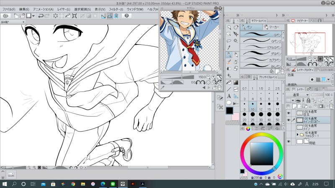The image size is (335, 188).
Task: Open the ファイル(F) menu
Action: (x=9, y=9)
